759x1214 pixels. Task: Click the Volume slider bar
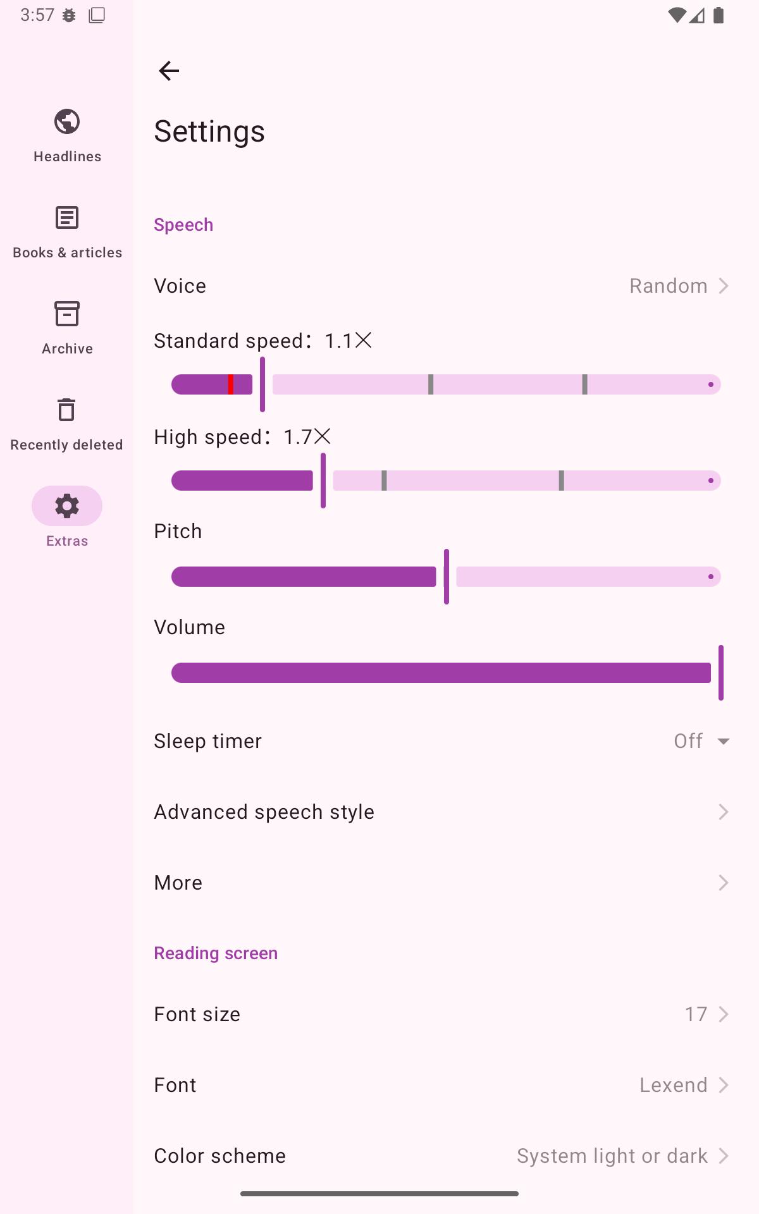(441, 673)
